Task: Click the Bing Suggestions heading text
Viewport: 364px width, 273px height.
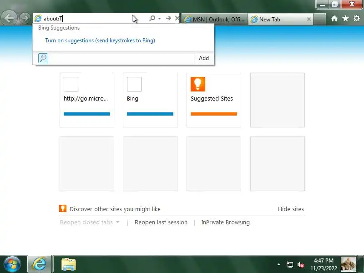Action: tap(59, 28)
